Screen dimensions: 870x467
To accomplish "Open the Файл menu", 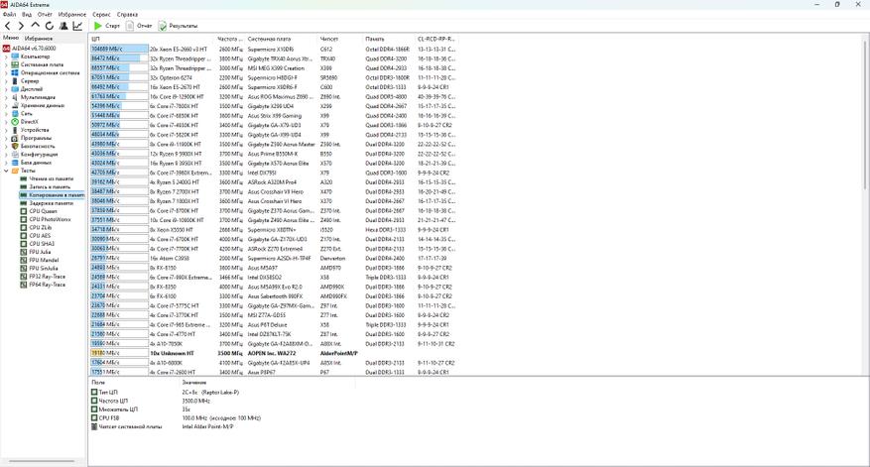I will (x=10, y=15).
